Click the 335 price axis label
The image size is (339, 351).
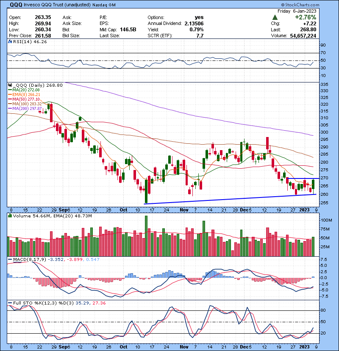[x=324, y=85]
